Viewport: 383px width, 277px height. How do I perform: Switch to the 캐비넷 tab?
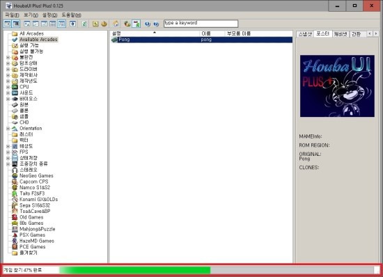coord(341,34)
